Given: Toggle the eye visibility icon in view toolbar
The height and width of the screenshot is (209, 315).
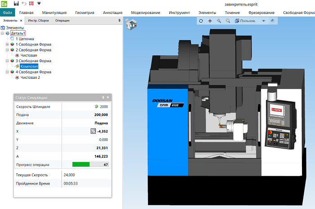Looking at the screenshot, I should point(264,21).
